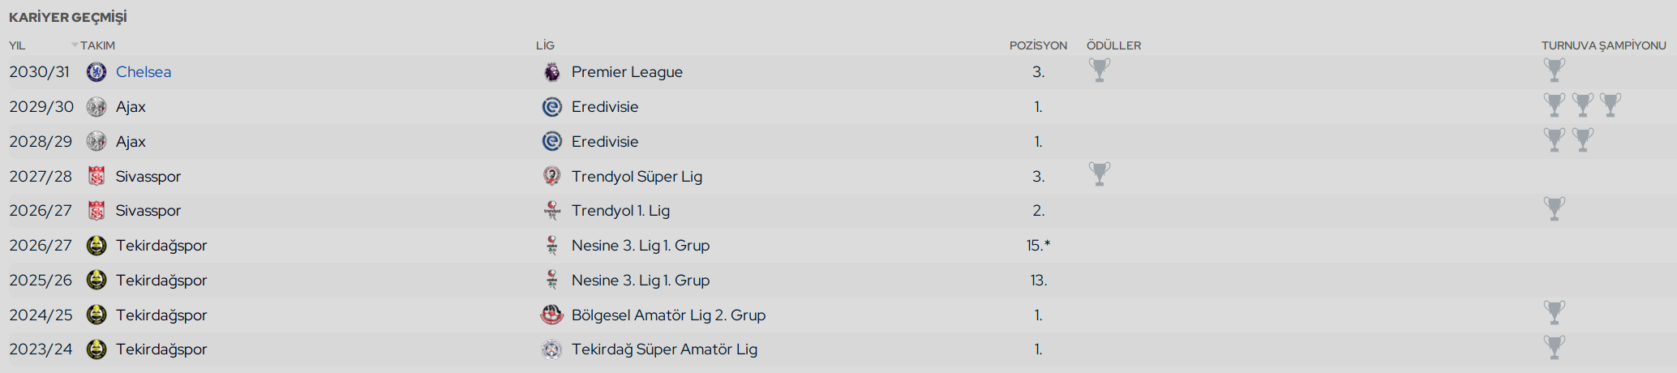Click the award trophy in Chelsea row
Viewport: 1677px width, 373px height.
click(1100, 71)
